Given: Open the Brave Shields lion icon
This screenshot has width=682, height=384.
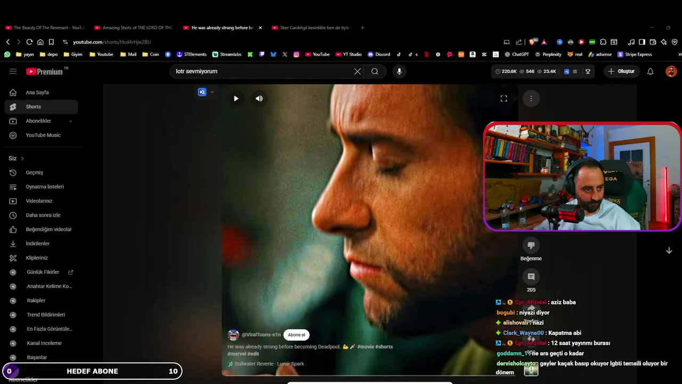Looking at the screenshot, I should (533, 42).
